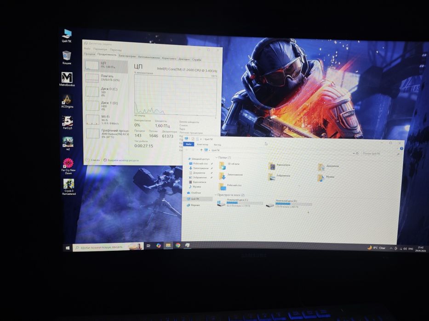
Task: Collapse the Папки (7) group in Explorer
Action: (216, 157)
